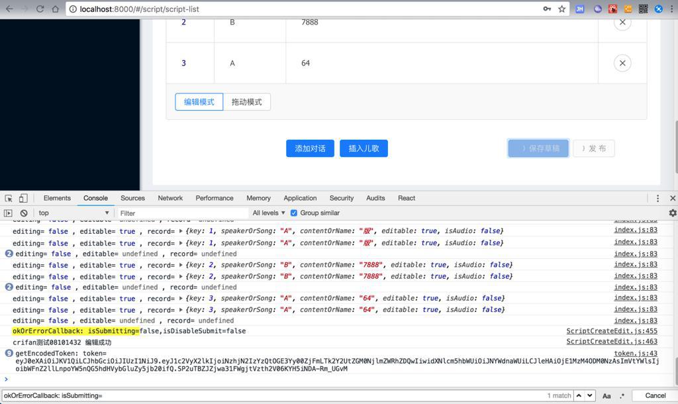Close the DevTools panel
678x404 pixels.
pyautogui.click(x=673, y=198)
